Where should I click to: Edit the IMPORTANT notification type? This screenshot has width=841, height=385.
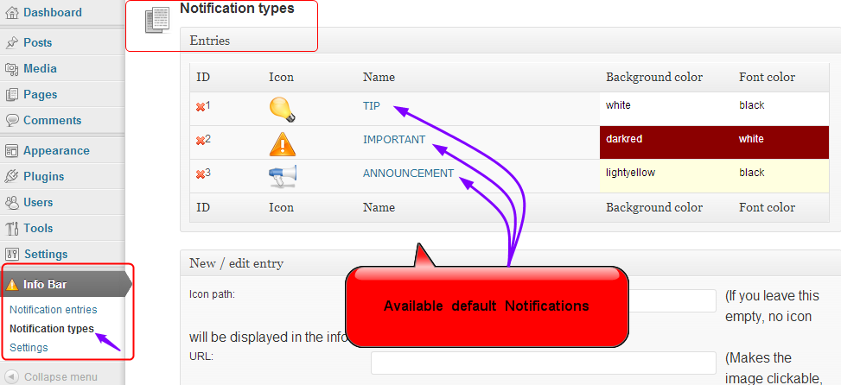point(394,140)
